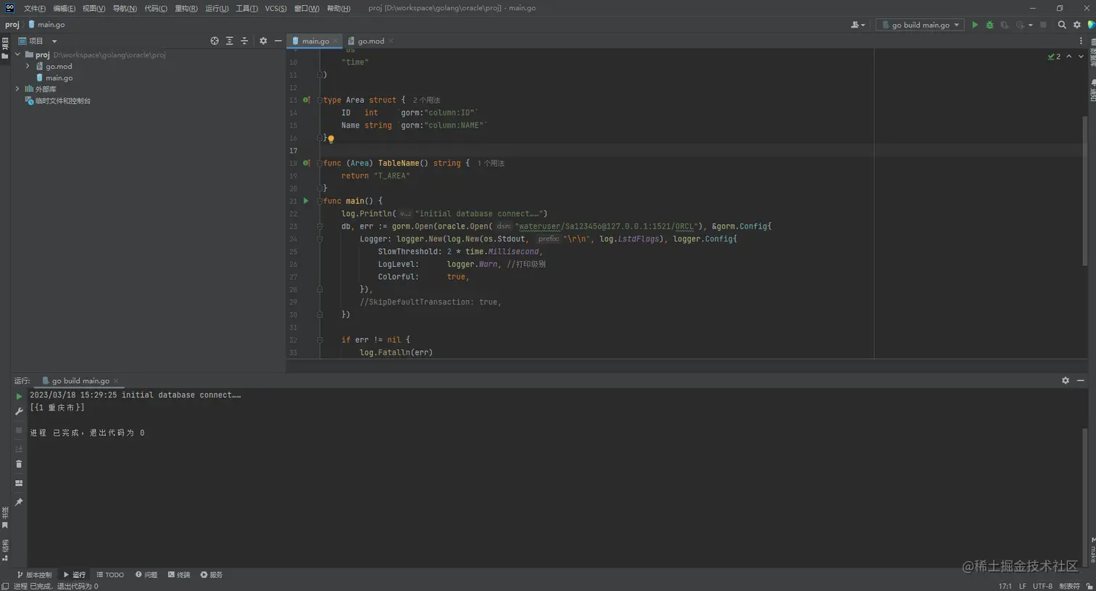Viewport: 1096px width, 591px height.
Task: Open VCS menu
Action: 275,9
